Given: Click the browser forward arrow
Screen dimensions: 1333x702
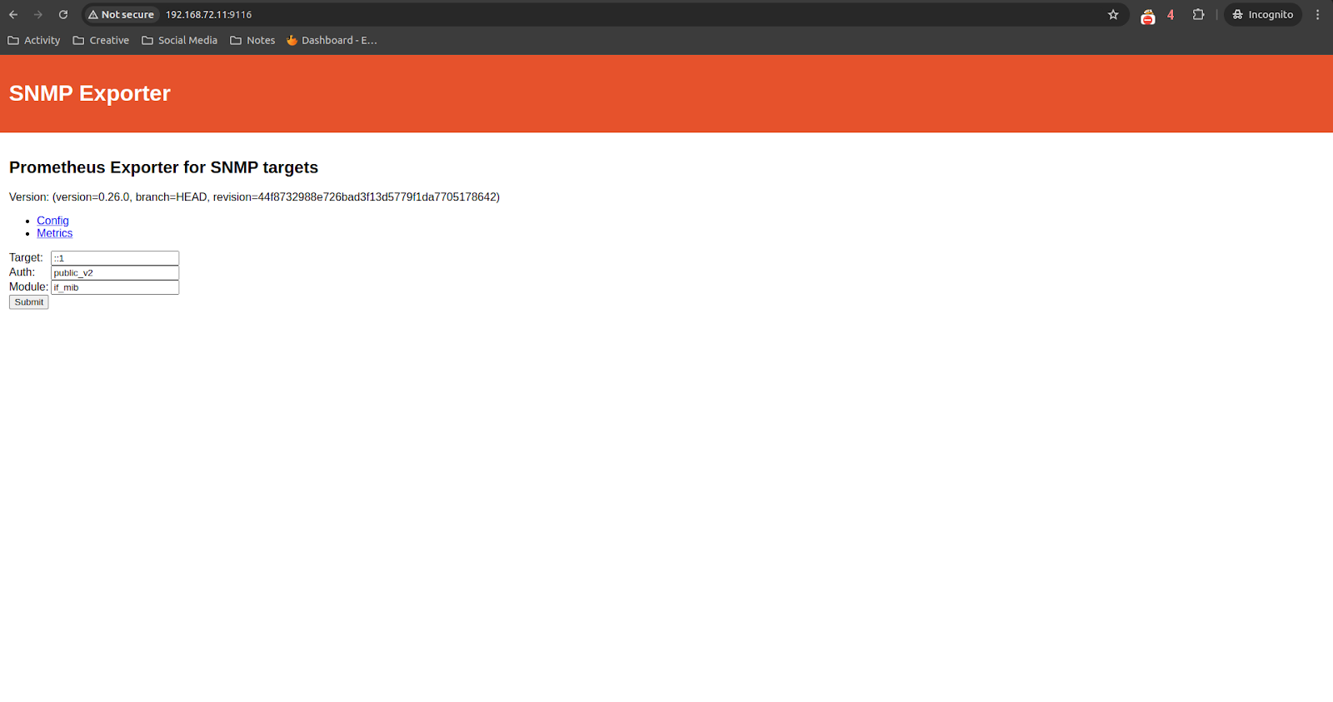Looking at the screenshot, I should tap(38, 14).
